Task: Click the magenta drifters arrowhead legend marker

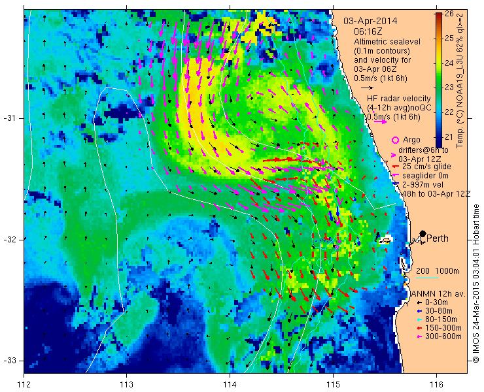Action: coord(393,155)
